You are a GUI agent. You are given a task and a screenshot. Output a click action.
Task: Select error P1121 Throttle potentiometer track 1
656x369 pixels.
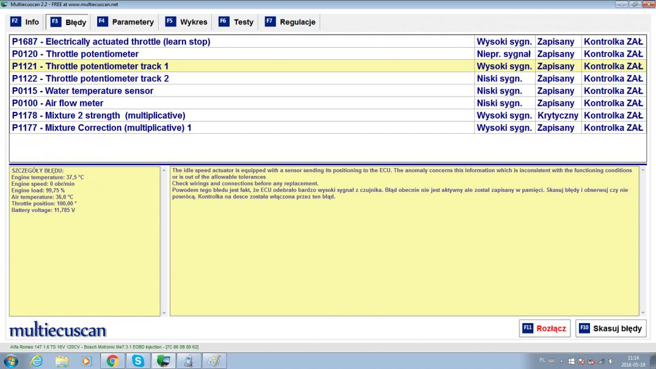tap(327, 66)
